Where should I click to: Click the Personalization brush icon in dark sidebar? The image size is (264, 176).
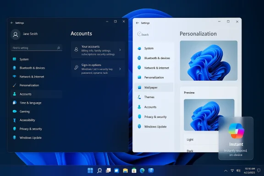[15, 85]
